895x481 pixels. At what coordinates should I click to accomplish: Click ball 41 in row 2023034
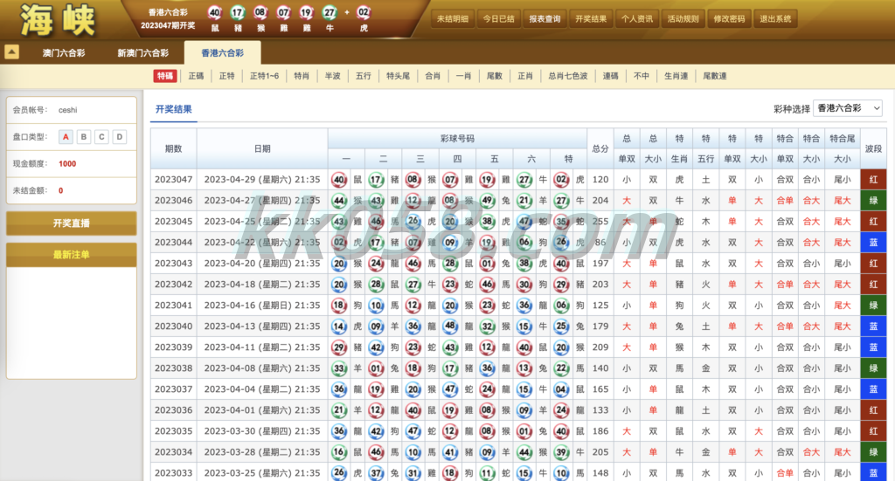pyautogui.click(x=450, y=452)
